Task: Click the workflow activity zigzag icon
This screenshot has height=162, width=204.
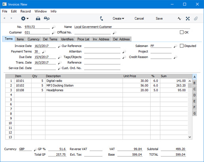Action: (179, 19)
